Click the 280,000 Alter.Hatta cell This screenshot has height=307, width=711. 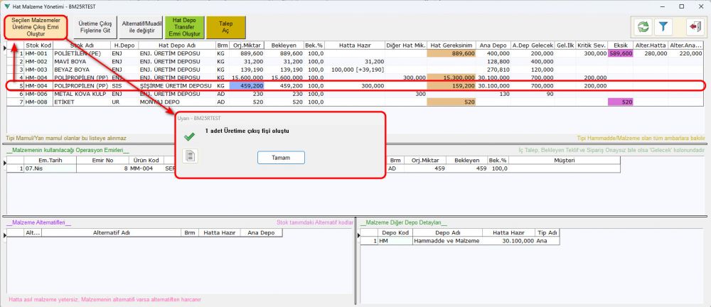point(651,53)
